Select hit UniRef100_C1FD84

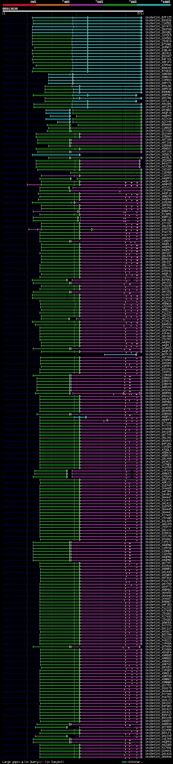pyautogui.click(x=158, y=191)
